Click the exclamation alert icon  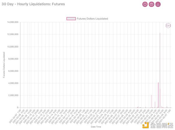[145, 4]
